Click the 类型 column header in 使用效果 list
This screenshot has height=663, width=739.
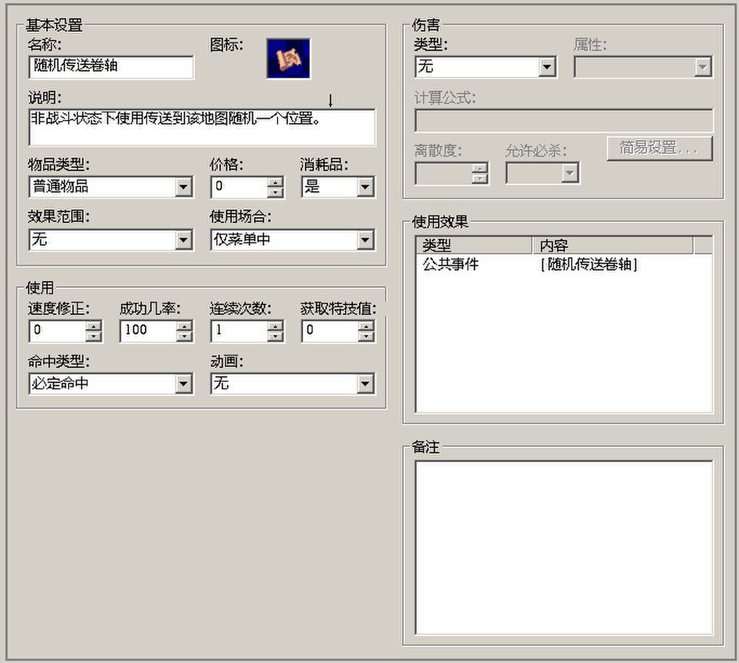pos(474,246)
